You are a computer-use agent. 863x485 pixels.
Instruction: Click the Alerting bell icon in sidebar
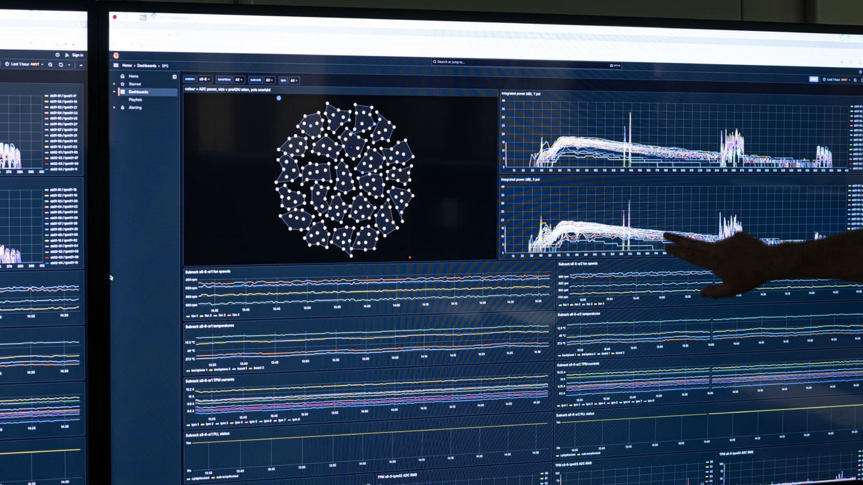[x=122, y=108]
